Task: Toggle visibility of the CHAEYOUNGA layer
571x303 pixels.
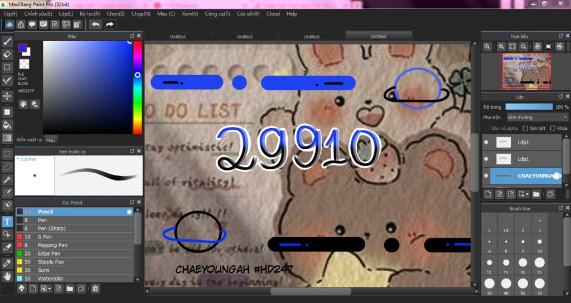Action: 486,175
